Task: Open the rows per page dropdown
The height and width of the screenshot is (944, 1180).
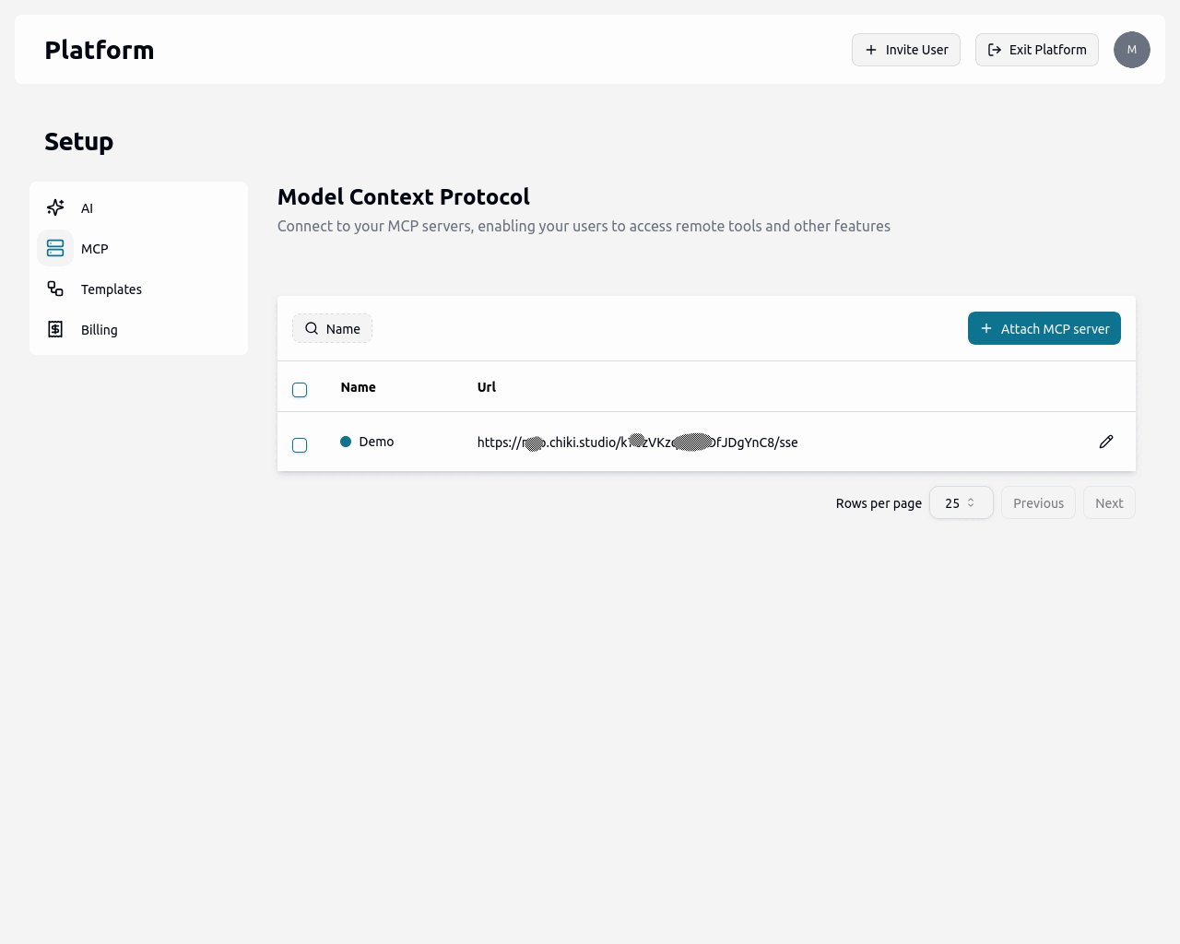Action: (x=961, y=502)
